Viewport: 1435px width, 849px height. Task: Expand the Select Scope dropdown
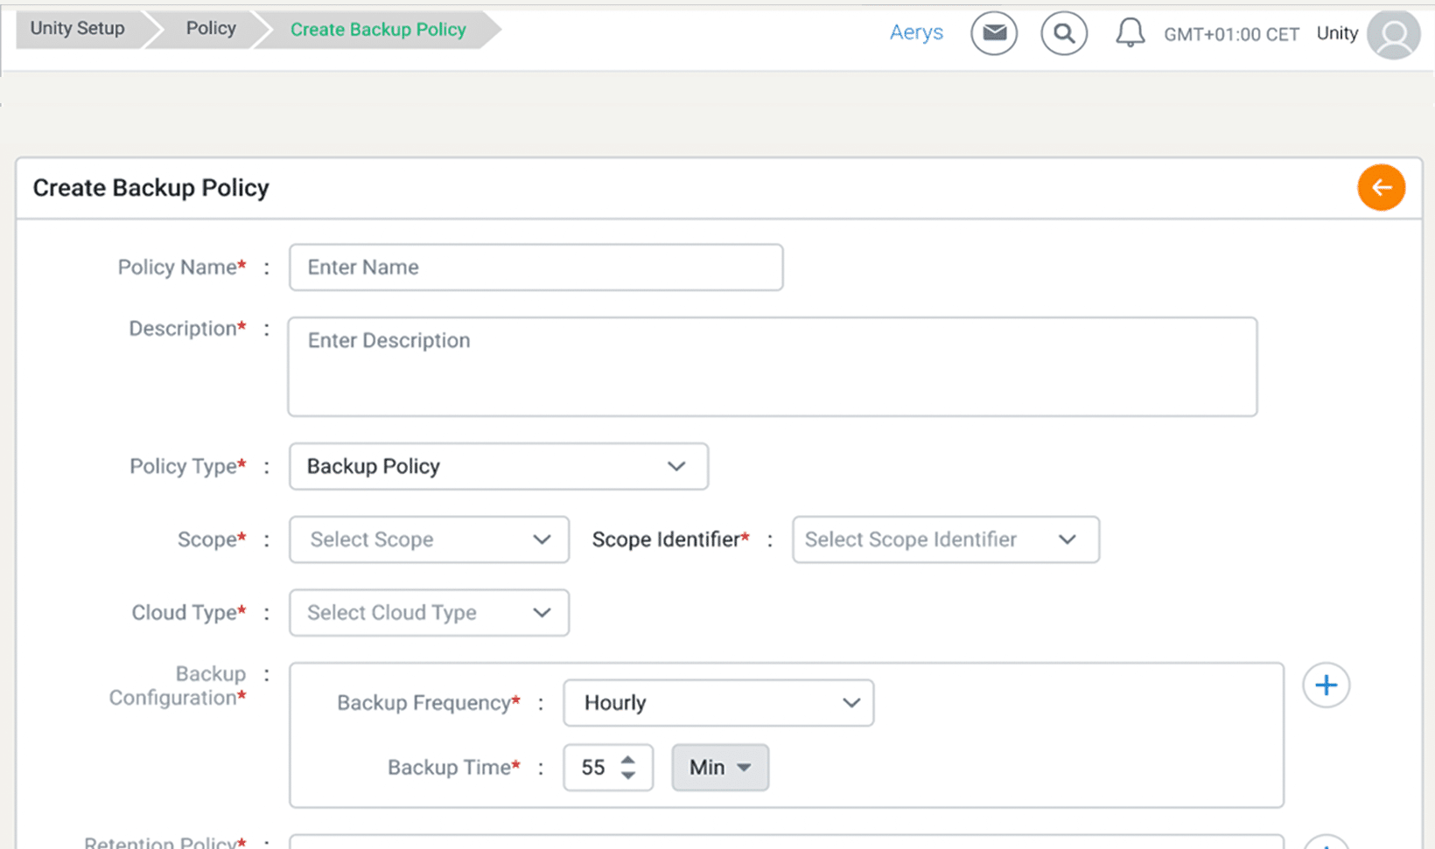pos(429,539)
